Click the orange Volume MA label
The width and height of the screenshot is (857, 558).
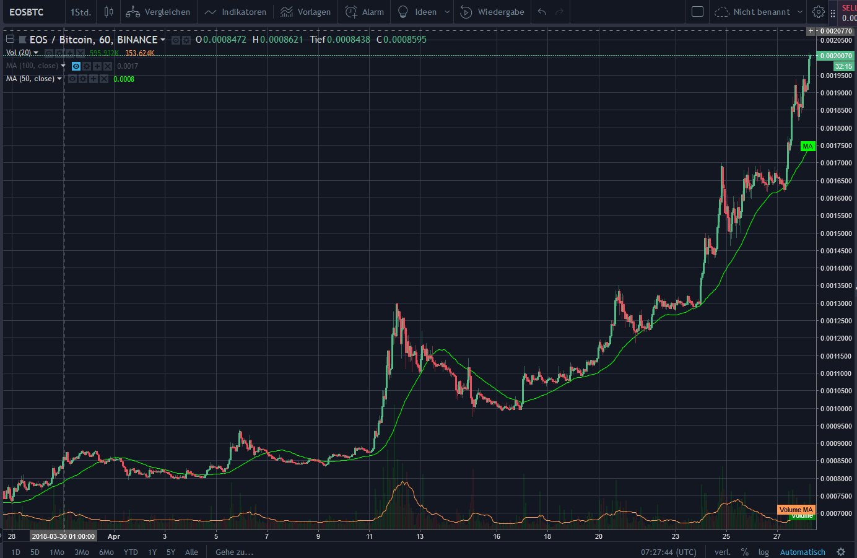pyautogui.click(x=796, y=510)
